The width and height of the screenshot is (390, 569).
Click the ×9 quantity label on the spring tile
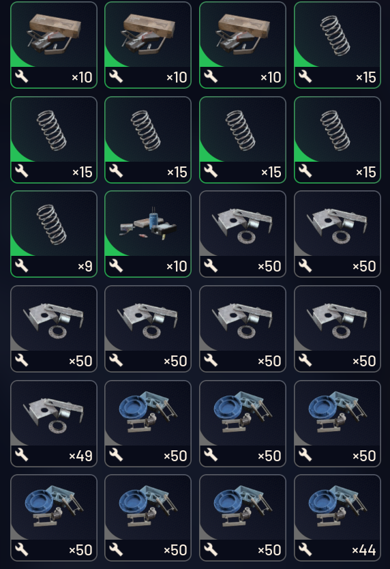[x=85, y=266]
